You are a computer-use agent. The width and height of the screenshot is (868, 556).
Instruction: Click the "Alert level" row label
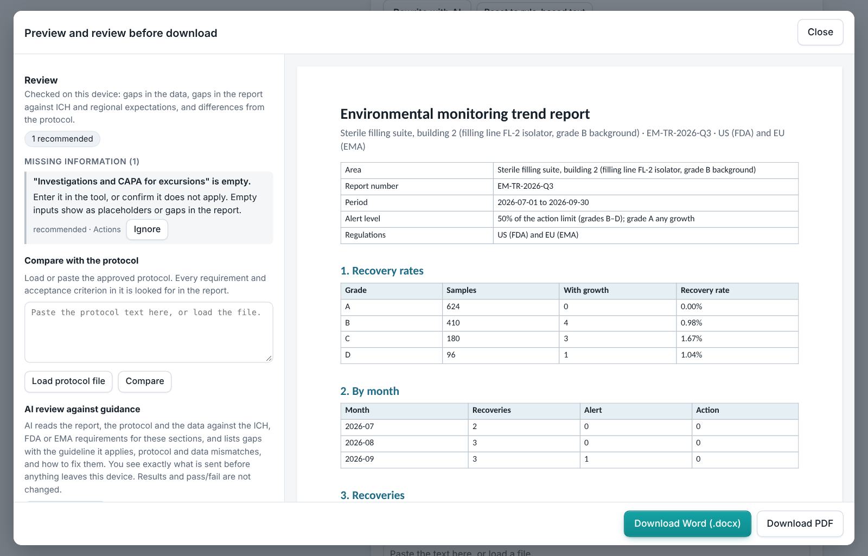[362, 219]
